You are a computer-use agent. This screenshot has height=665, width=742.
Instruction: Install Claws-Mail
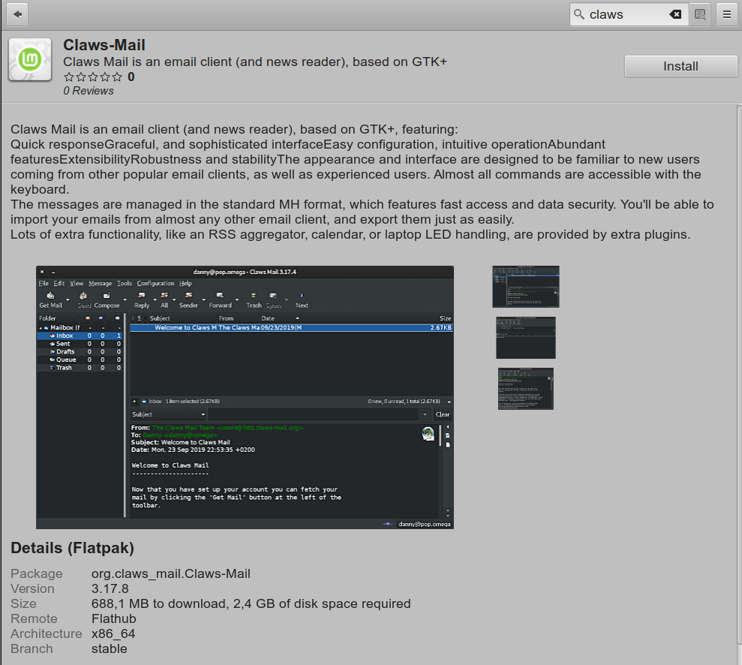pyautogui.click(x=680, y=66)
